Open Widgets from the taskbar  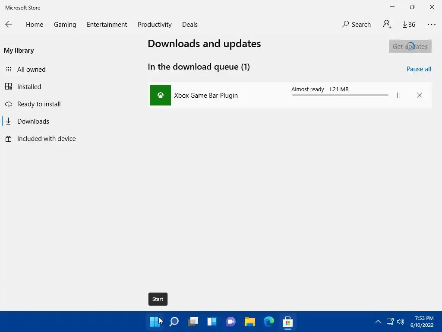pyautogui.click(x=212, y=322)
